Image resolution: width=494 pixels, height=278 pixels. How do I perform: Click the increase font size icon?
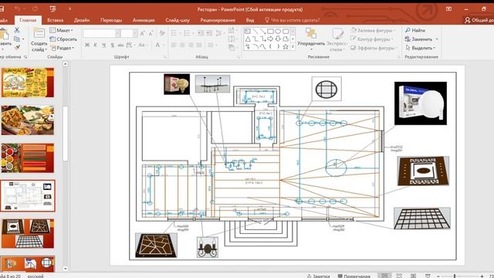142,33
